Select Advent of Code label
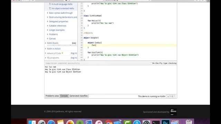This screenshot has height=124, width=221. (54, 53)
